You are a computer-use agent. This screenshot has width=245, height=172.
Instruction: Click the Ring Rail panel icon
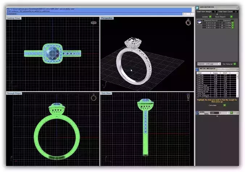198,113
